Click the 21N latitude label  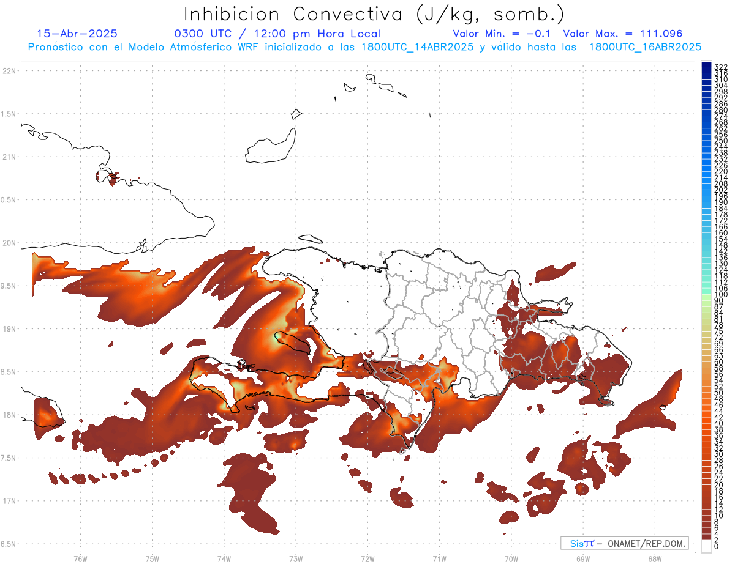coord(9,157)
